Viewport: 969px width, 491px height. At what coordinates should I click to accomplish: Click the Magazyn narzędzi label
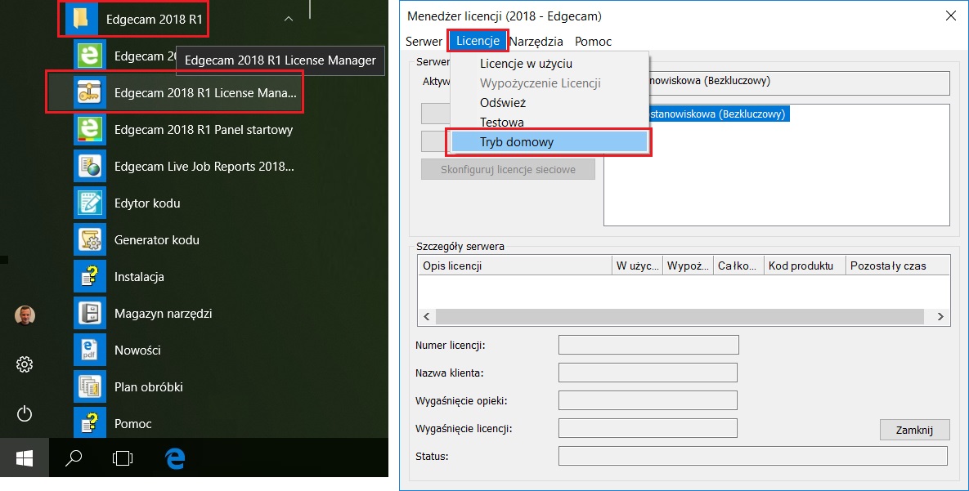tap(164, 313)
